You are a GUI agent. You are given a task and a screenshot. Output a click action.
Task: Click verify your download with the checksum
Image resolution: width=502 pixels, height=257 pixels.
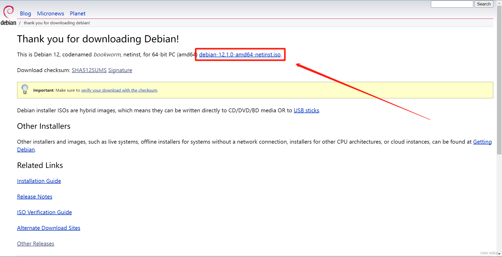point(119,90)
